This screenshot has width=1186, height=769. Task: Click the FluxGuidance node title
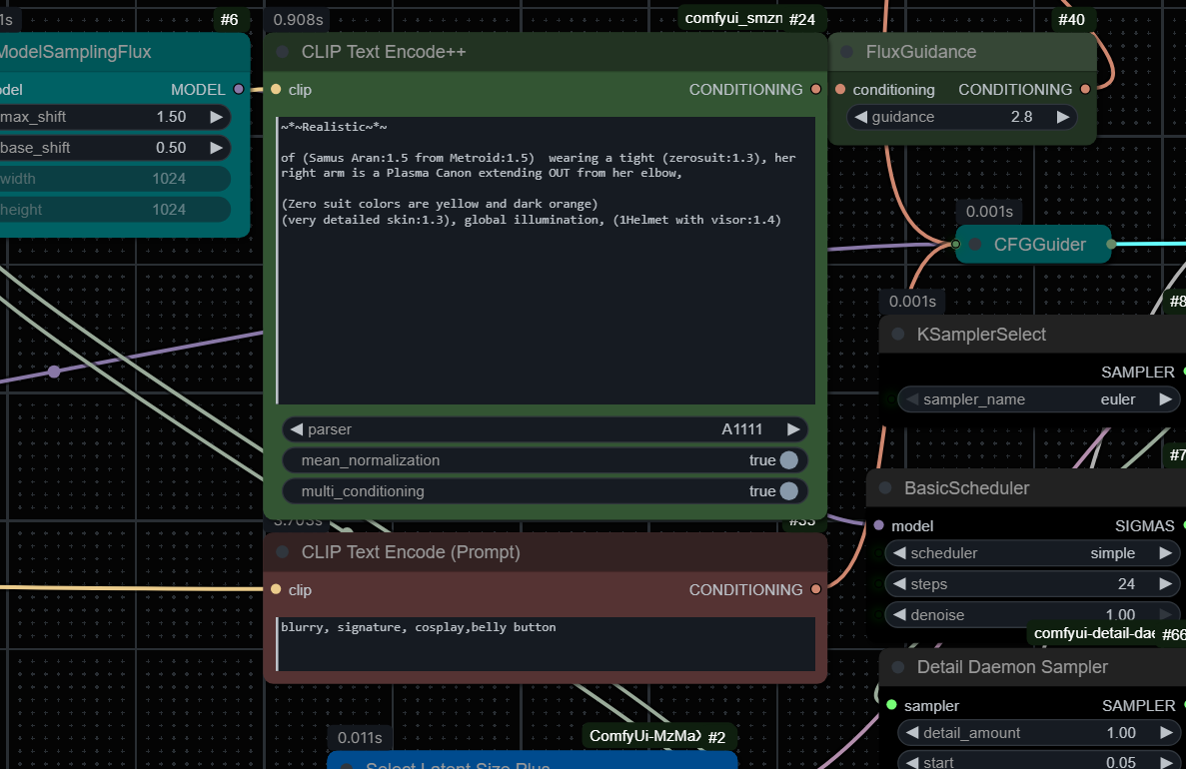(920, 52)
